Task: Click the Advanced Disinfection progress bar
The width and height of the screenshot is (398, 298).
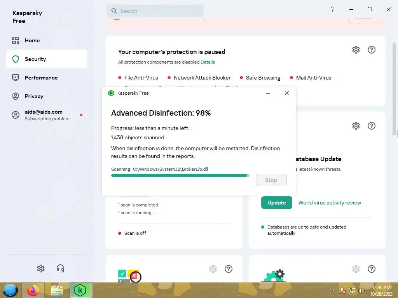Action: click(x=180, y=175)
